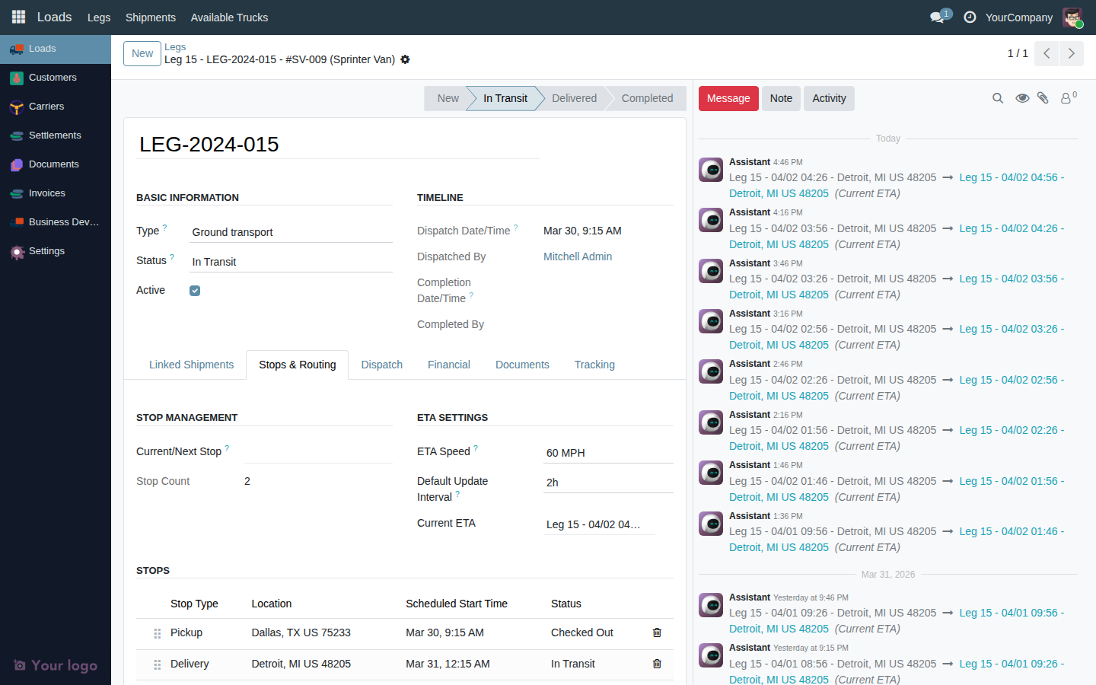Screen dimensions: 1096x685
Task: Delete the Pickup stop row
Action: [657, 632]
